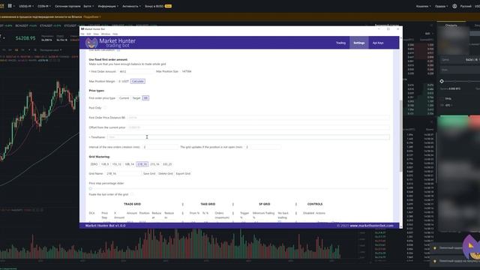Image resolution: width=480 pixels, height=270 pixels.
Task: Click the Calculate button
Action: tap(138, 81)
